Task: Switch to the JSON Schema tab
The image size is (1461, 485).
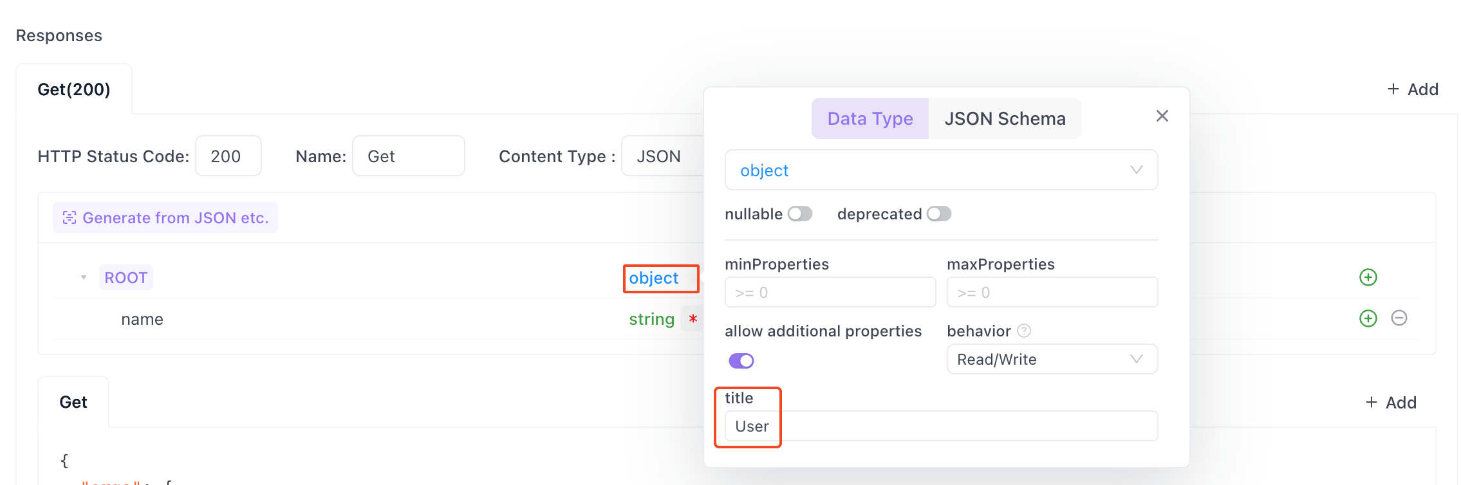Action: (1005, 118)
